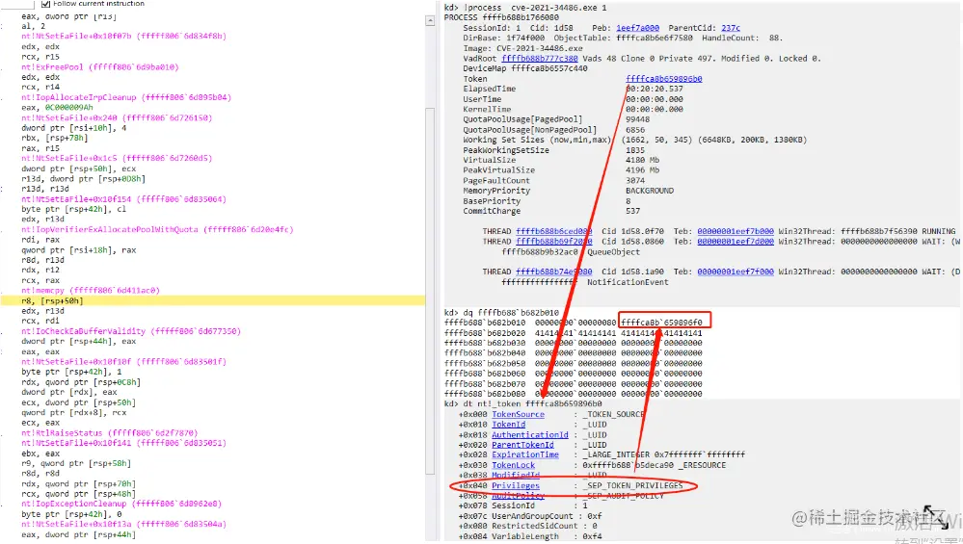Open the THREAD link ffffb688b74e9080

point(554,272)
